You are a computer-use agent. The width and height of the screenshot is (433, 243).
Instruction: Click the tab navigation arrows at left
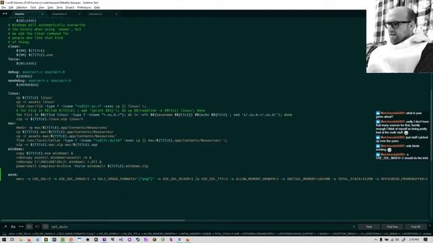tap(5, 13)
